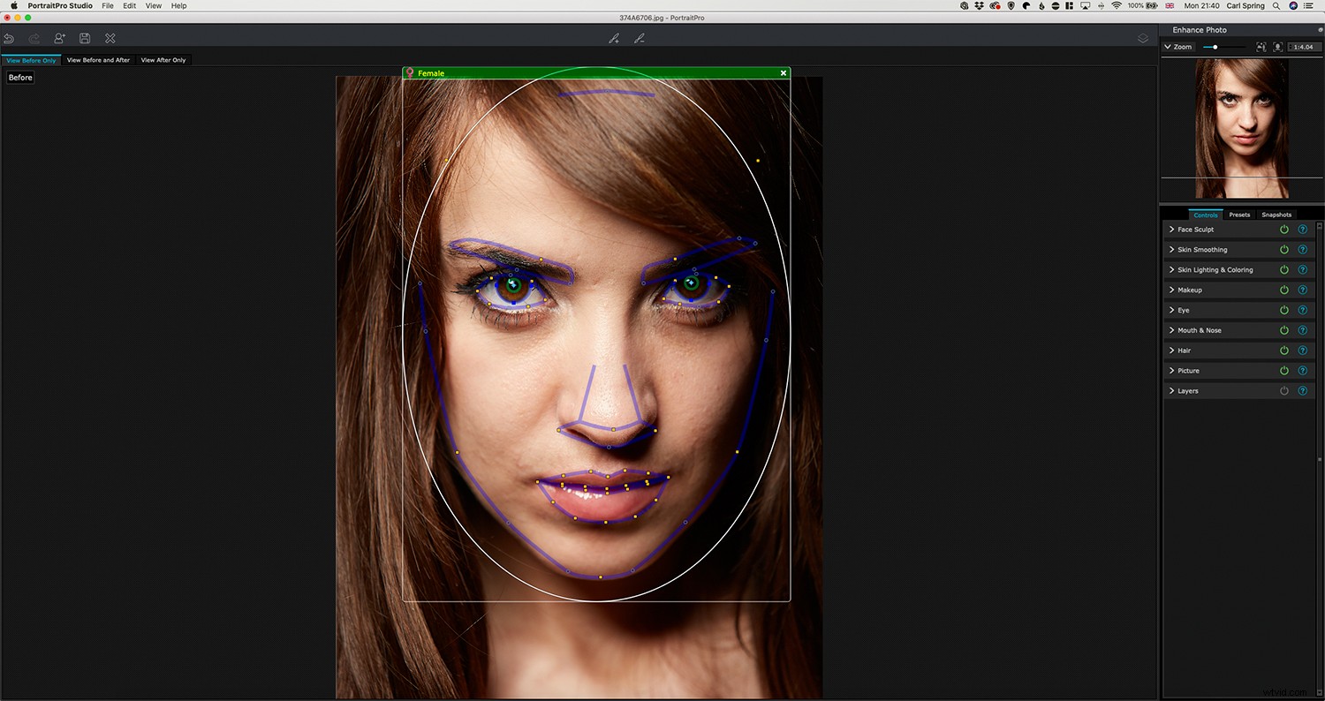Click the Undo icon in the toolbar
1325x701 pixels.
[9, 38]
